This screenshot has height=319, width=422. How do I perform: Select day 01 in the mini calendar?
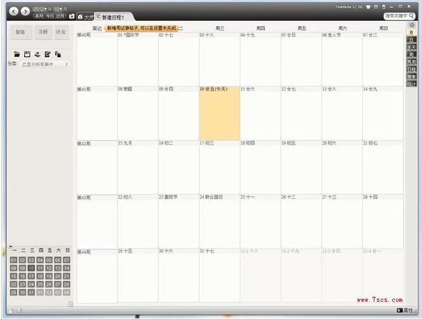[14, 260]
